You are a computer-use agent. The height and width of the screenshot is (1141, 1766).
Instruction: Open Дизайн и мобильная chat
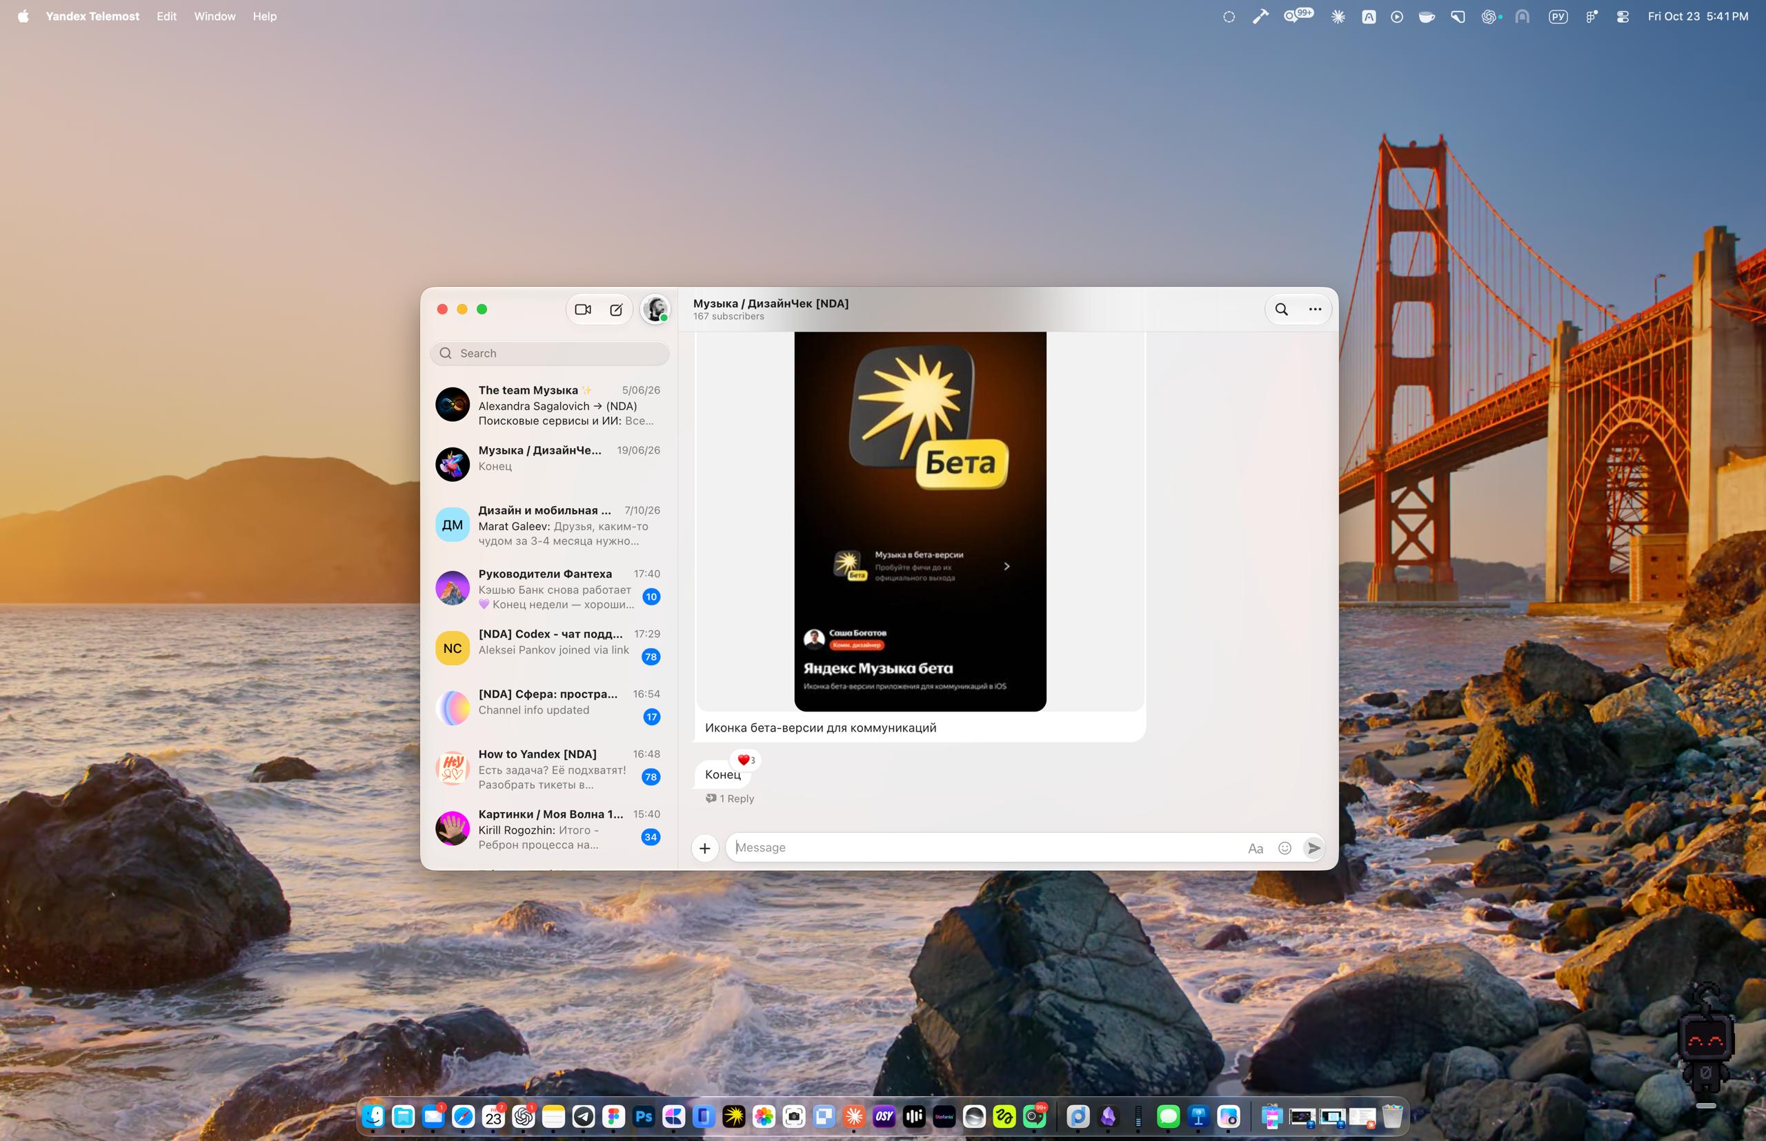coord(548,525)
